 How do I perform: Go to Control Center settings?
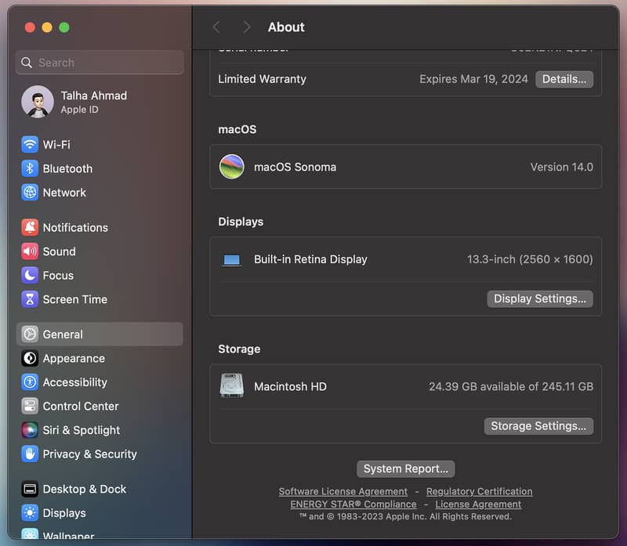pyautogui.click(x=81, y=407)
